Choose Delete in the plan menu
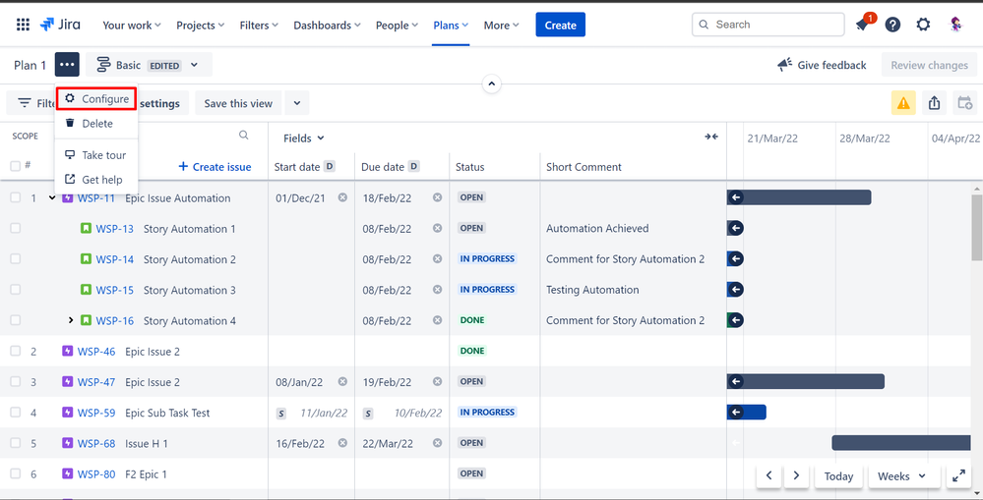 [x=96, y=124]
